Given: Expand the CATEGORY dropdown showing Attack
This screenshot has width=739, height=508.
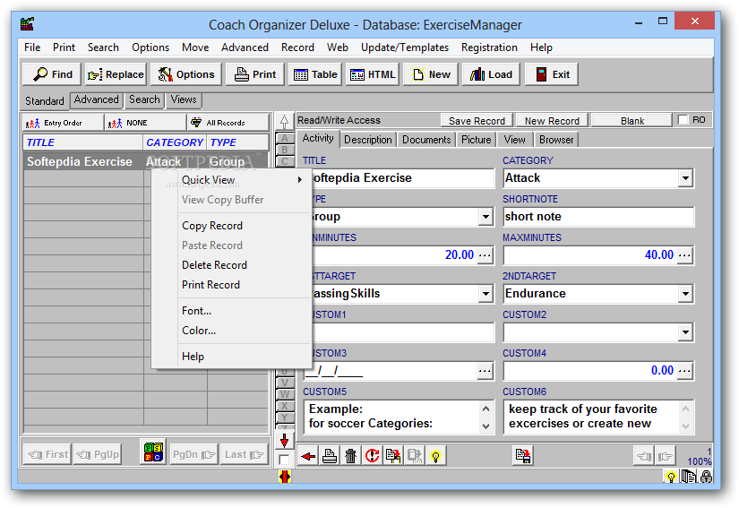Looking at the screenshot, I should (685, 178).
